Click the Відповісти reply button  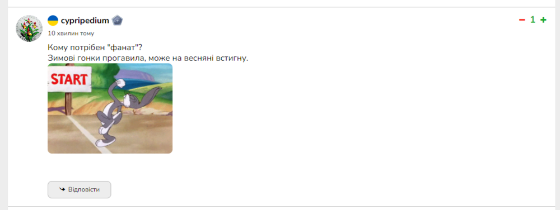click(80, 190)
